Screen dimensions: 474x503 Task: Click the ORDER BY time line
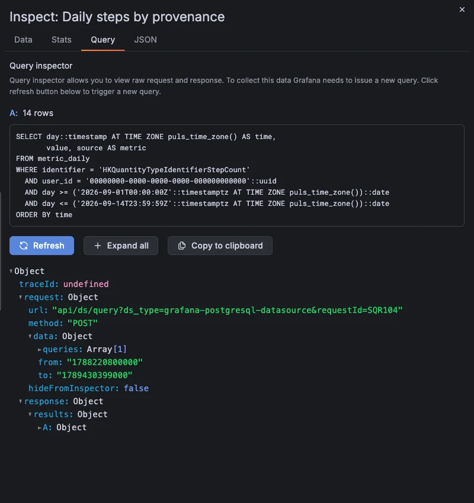[x=44, y=215]
